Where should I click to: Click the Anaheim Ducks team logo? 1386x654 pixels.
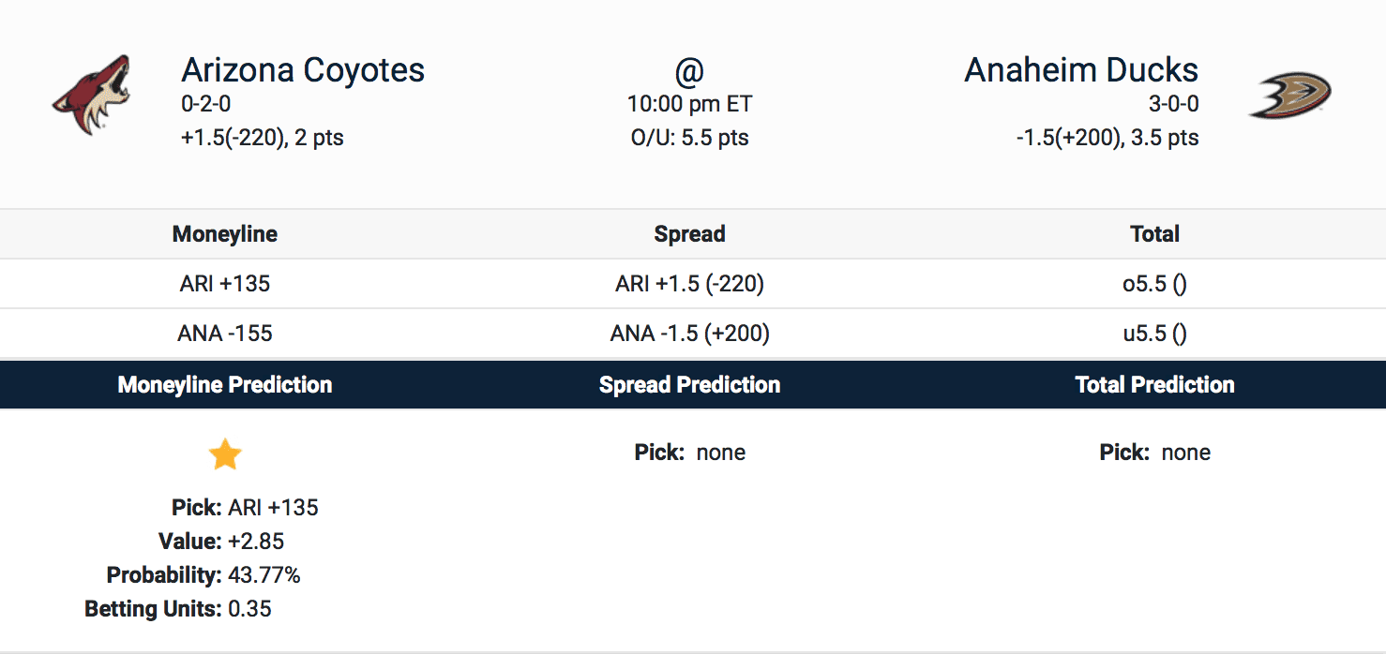click(x=1290, y=96)
